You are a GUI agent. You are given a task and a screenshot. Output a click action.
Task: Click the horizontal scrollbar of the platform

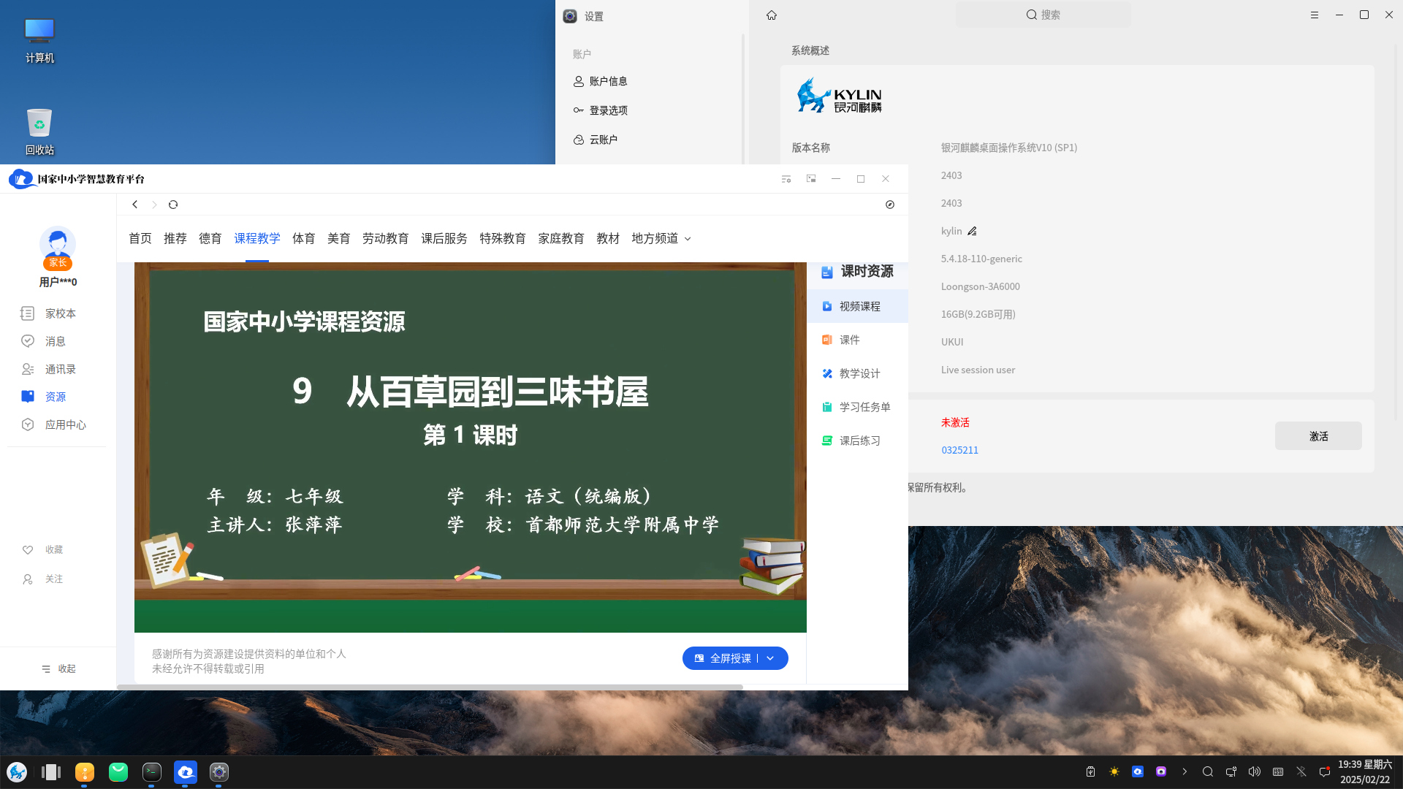click(x=430, y=687)
